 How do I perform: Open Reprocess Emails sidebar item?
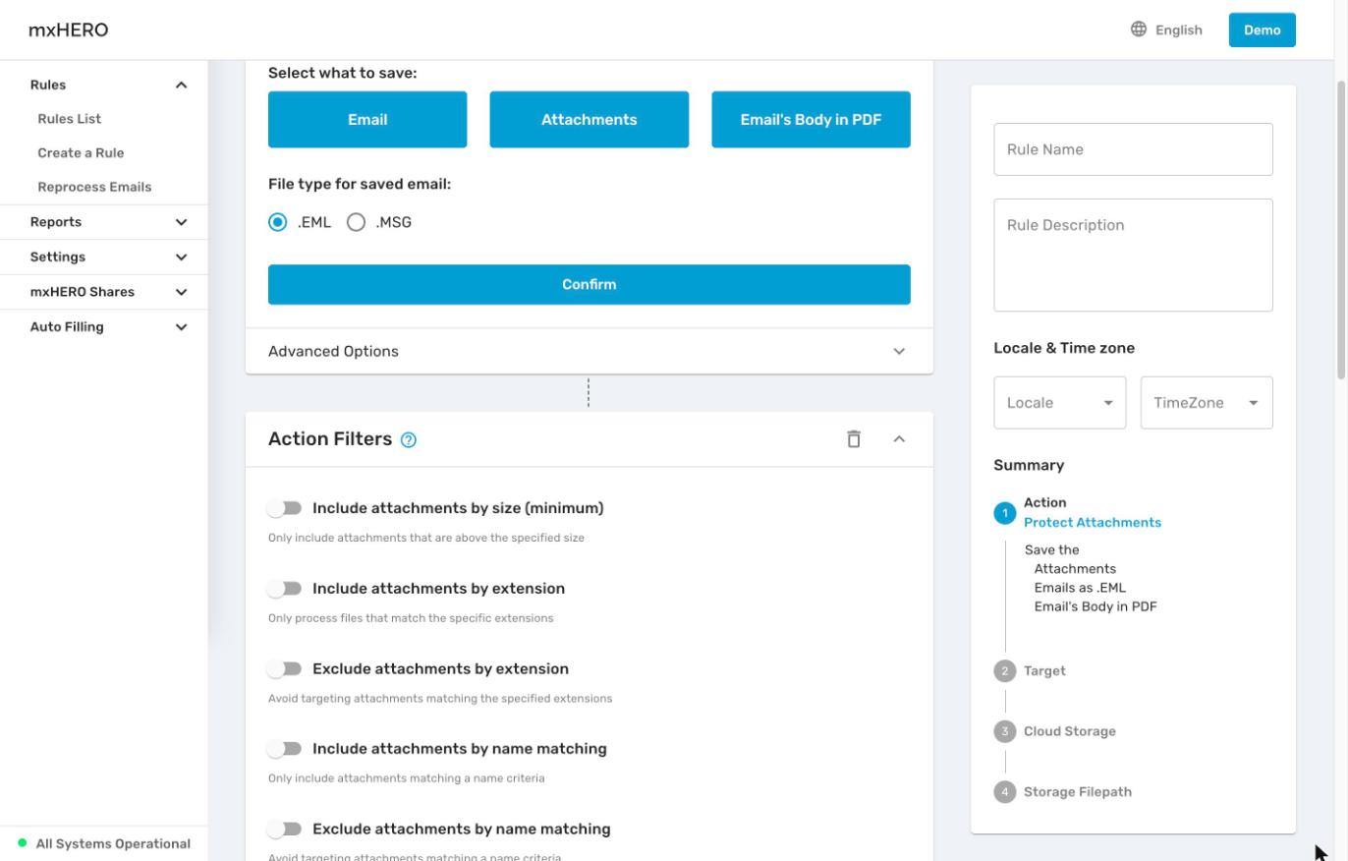[94, 187]
